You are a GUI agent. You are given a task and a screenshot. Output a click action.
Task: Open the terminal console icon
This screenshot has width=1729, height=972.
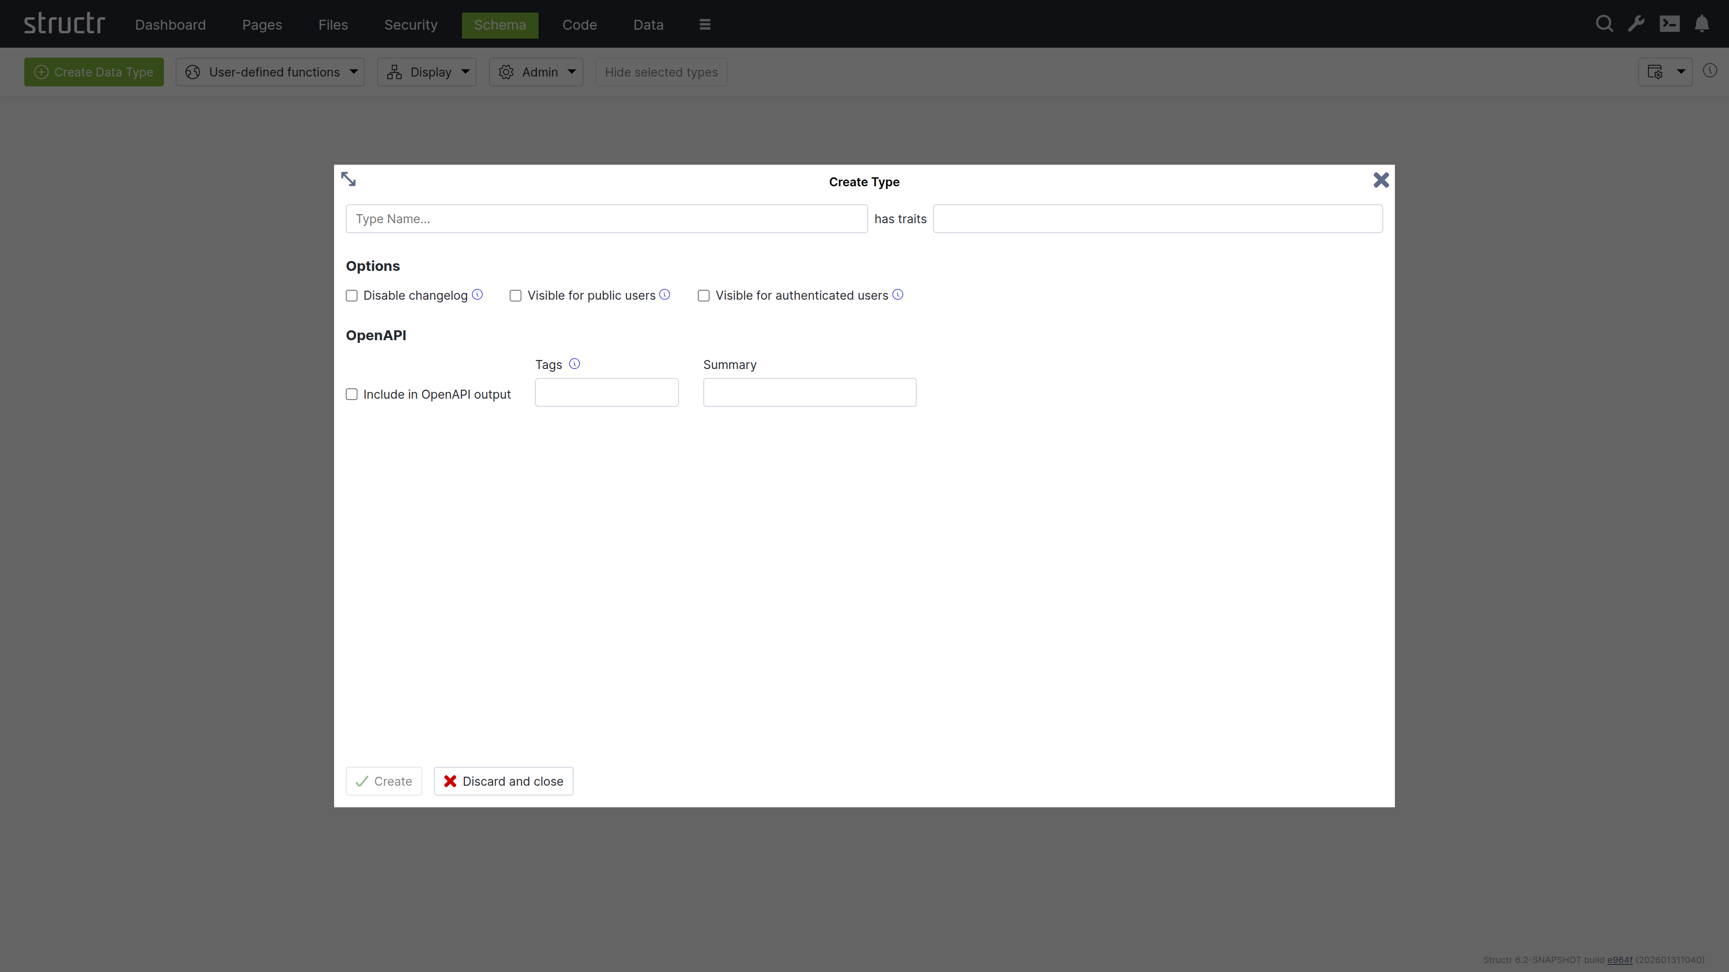tap(1670, 23)
